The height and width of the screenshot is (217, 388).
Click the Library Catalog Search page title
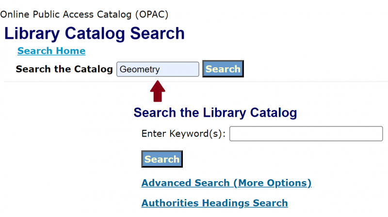(x=95, y=33)
